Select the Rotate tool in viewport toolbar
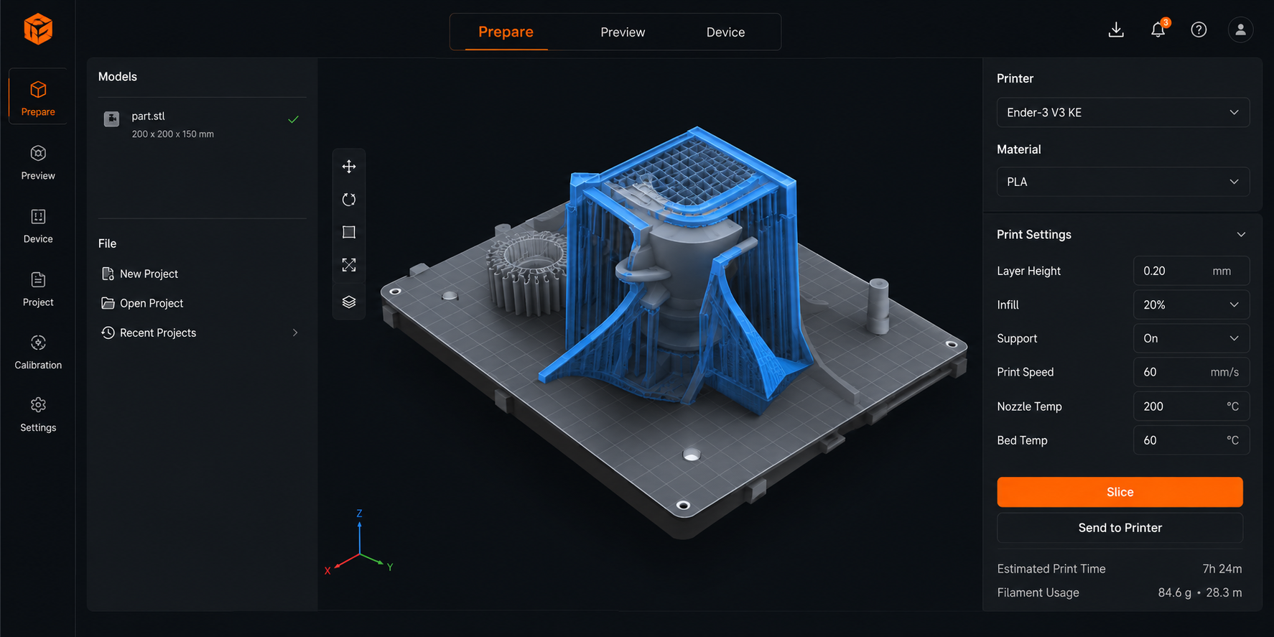 point(349,200)
